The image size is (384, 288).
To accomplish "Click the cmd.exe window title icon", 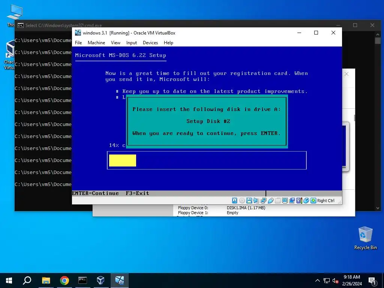I will tap(21, 25).
